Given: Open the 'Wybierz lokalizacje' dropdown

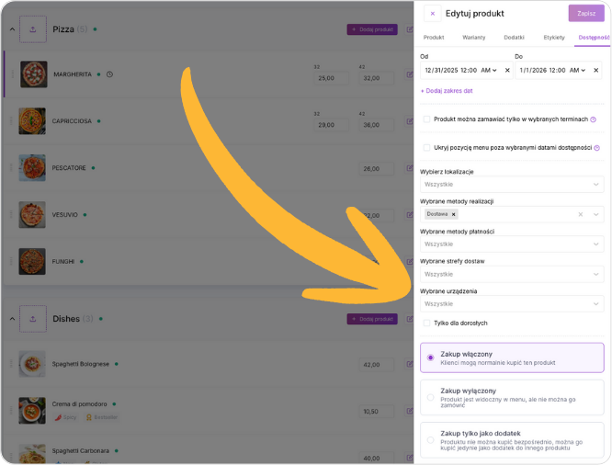Looking at the screenshot, I should click(511, 185).
